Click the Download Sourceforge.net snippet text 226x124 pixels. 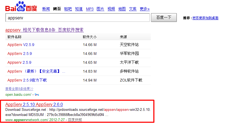pos(78,112)
